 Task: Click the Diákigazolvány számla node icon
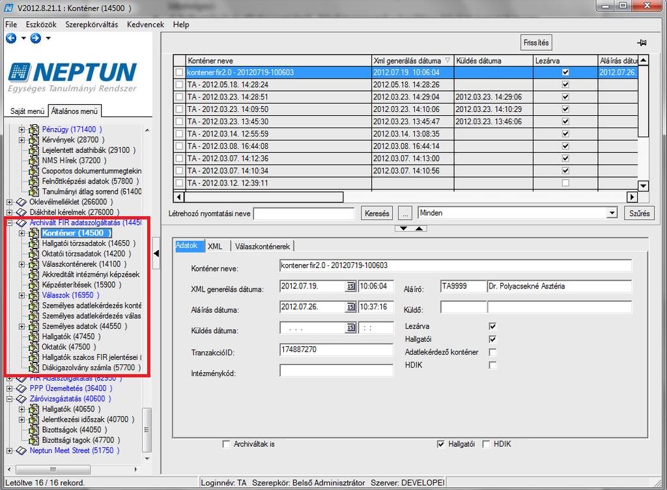tap(34, 368)
